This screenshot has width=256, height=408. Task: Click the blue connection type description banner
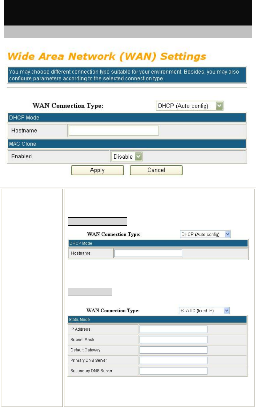point(127,76)
